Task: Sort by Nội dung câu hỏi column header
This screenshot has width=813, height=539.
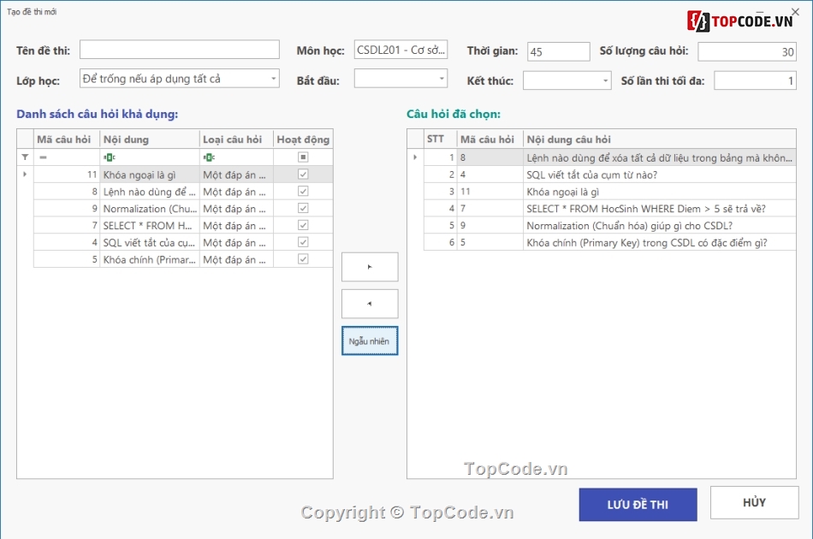Action: click(660, 139)
